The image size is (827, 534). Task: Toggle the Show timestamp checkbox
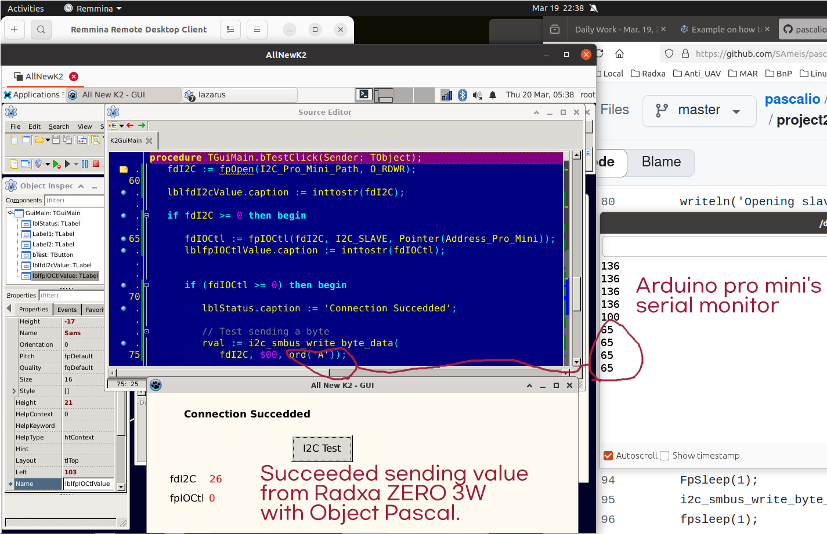tap(665, 456)
